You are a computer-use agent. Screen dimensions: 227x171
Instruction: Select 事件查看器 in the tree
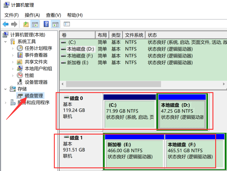coord(36,55)
